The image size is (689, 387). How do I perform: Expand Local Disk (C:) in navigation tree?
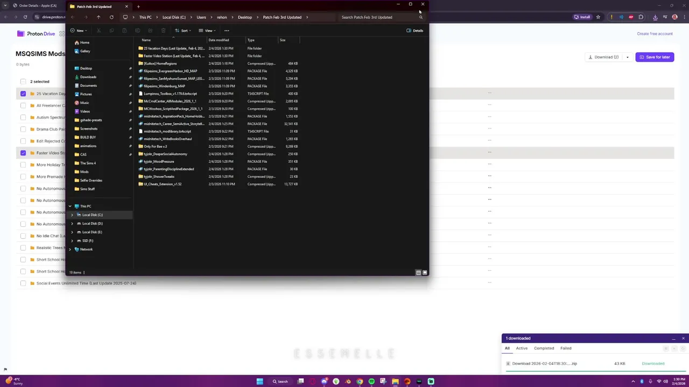tap(72, 215)
